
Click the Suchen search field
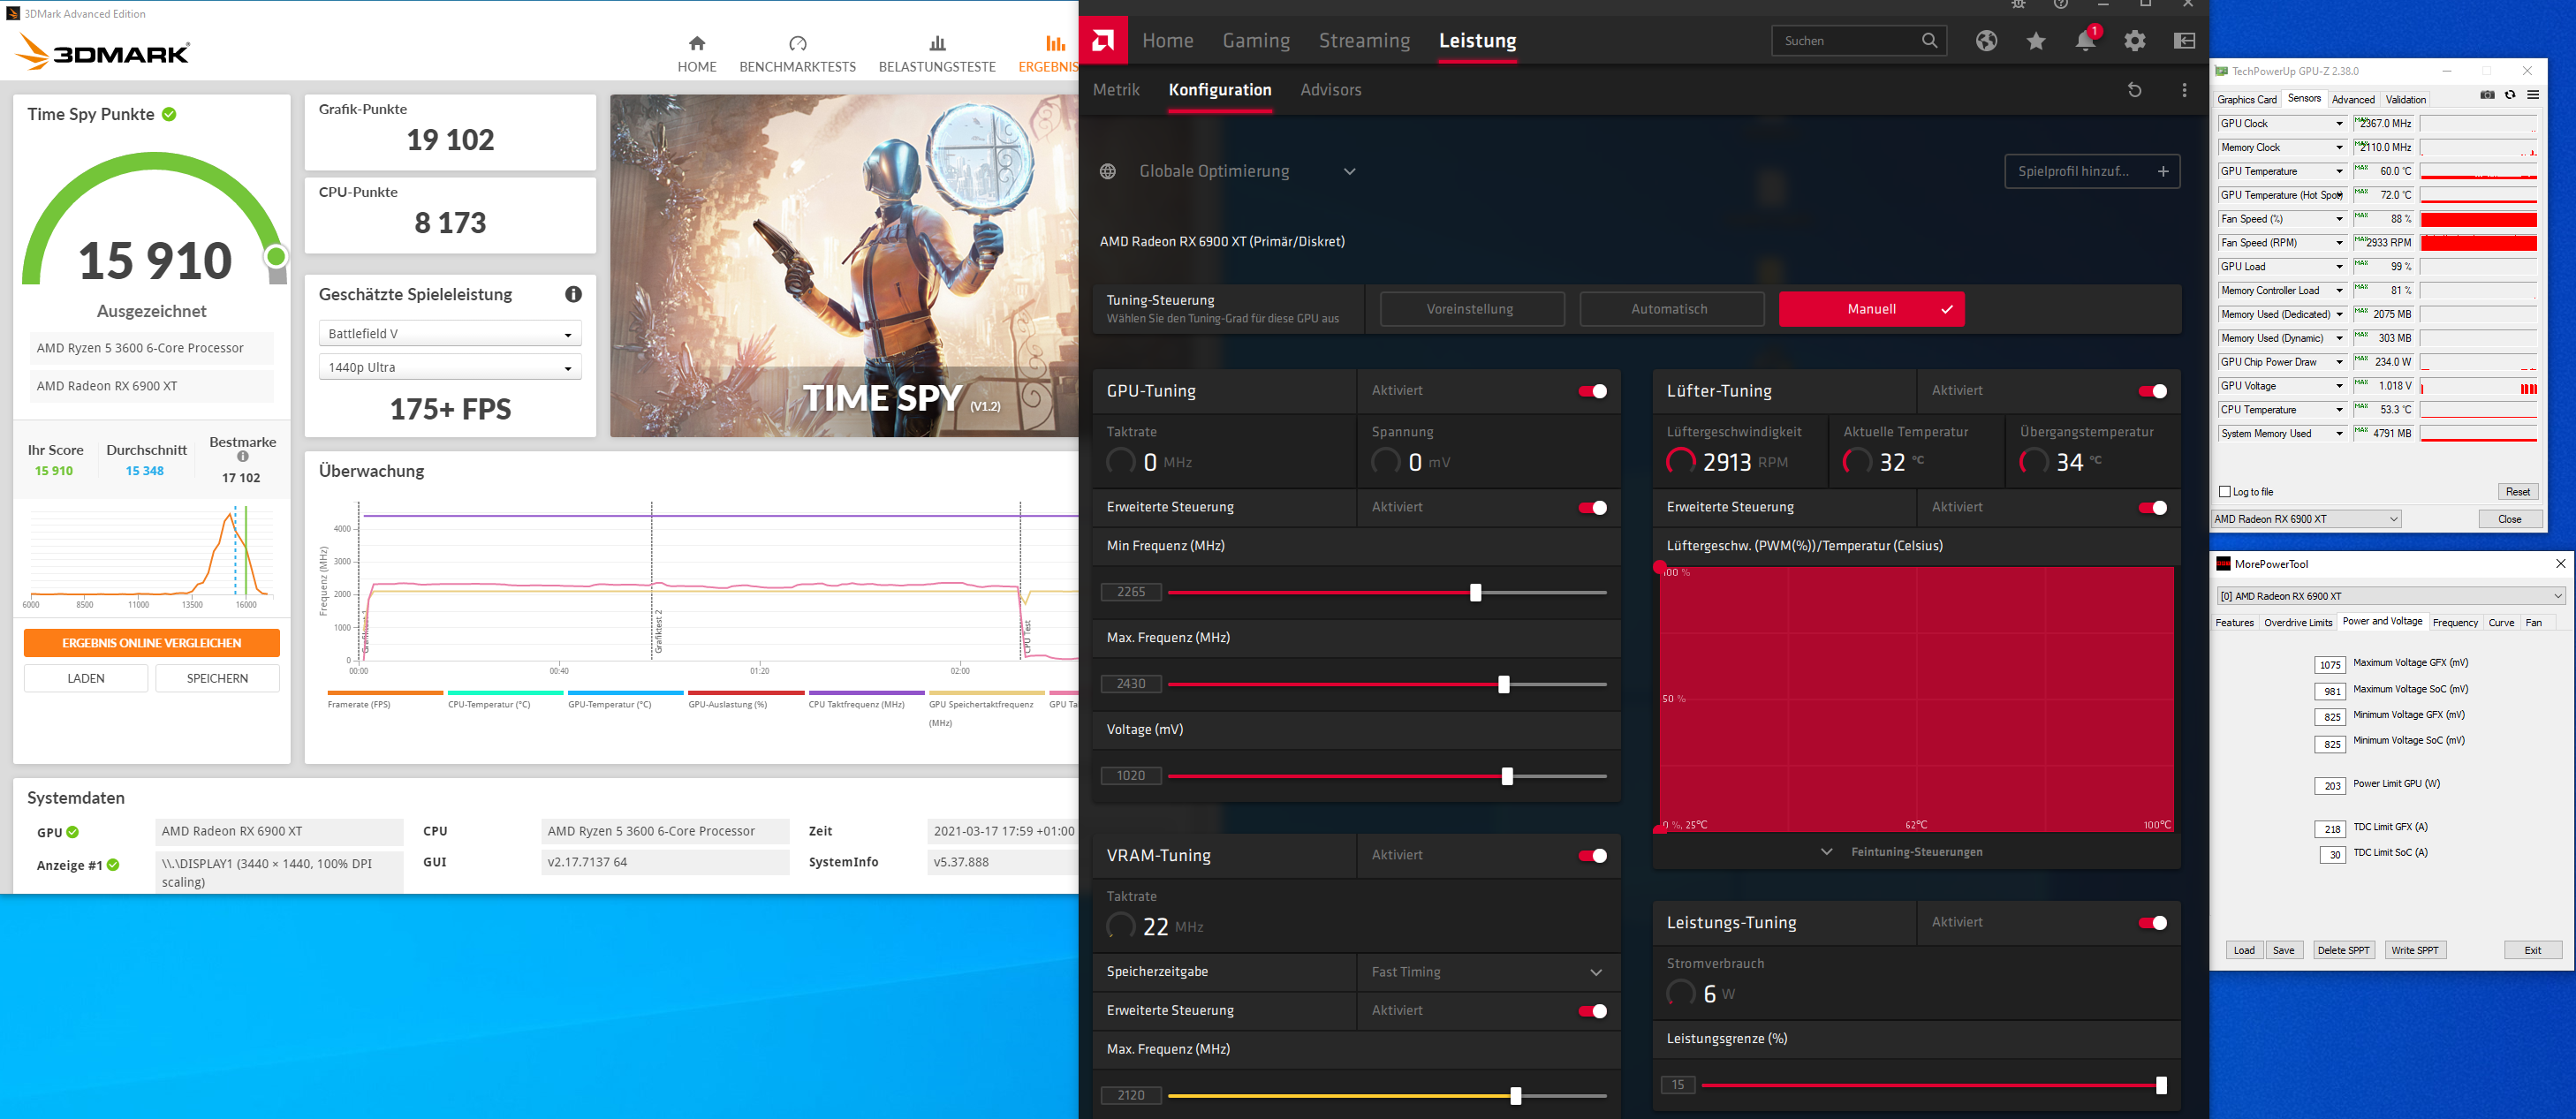click(x=1846, y=41)
